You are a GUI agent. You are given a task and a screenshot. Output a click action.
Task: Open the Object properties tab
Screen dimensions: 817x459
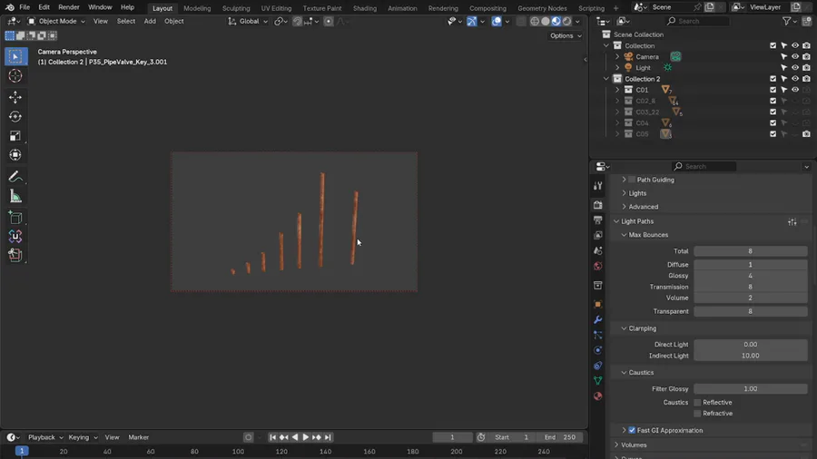[597, 305]
